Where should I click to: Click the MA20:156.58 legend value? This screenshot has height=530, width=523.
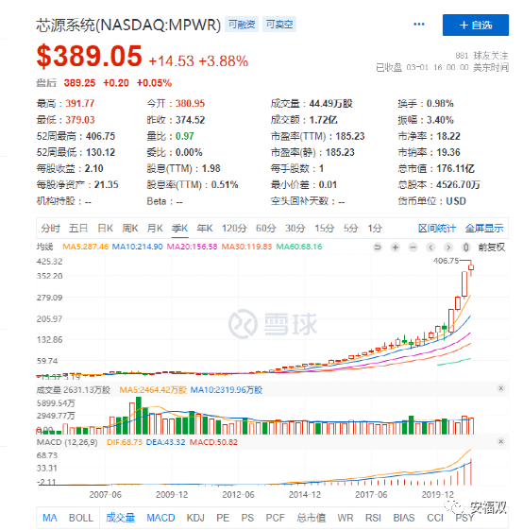[192, 247]
